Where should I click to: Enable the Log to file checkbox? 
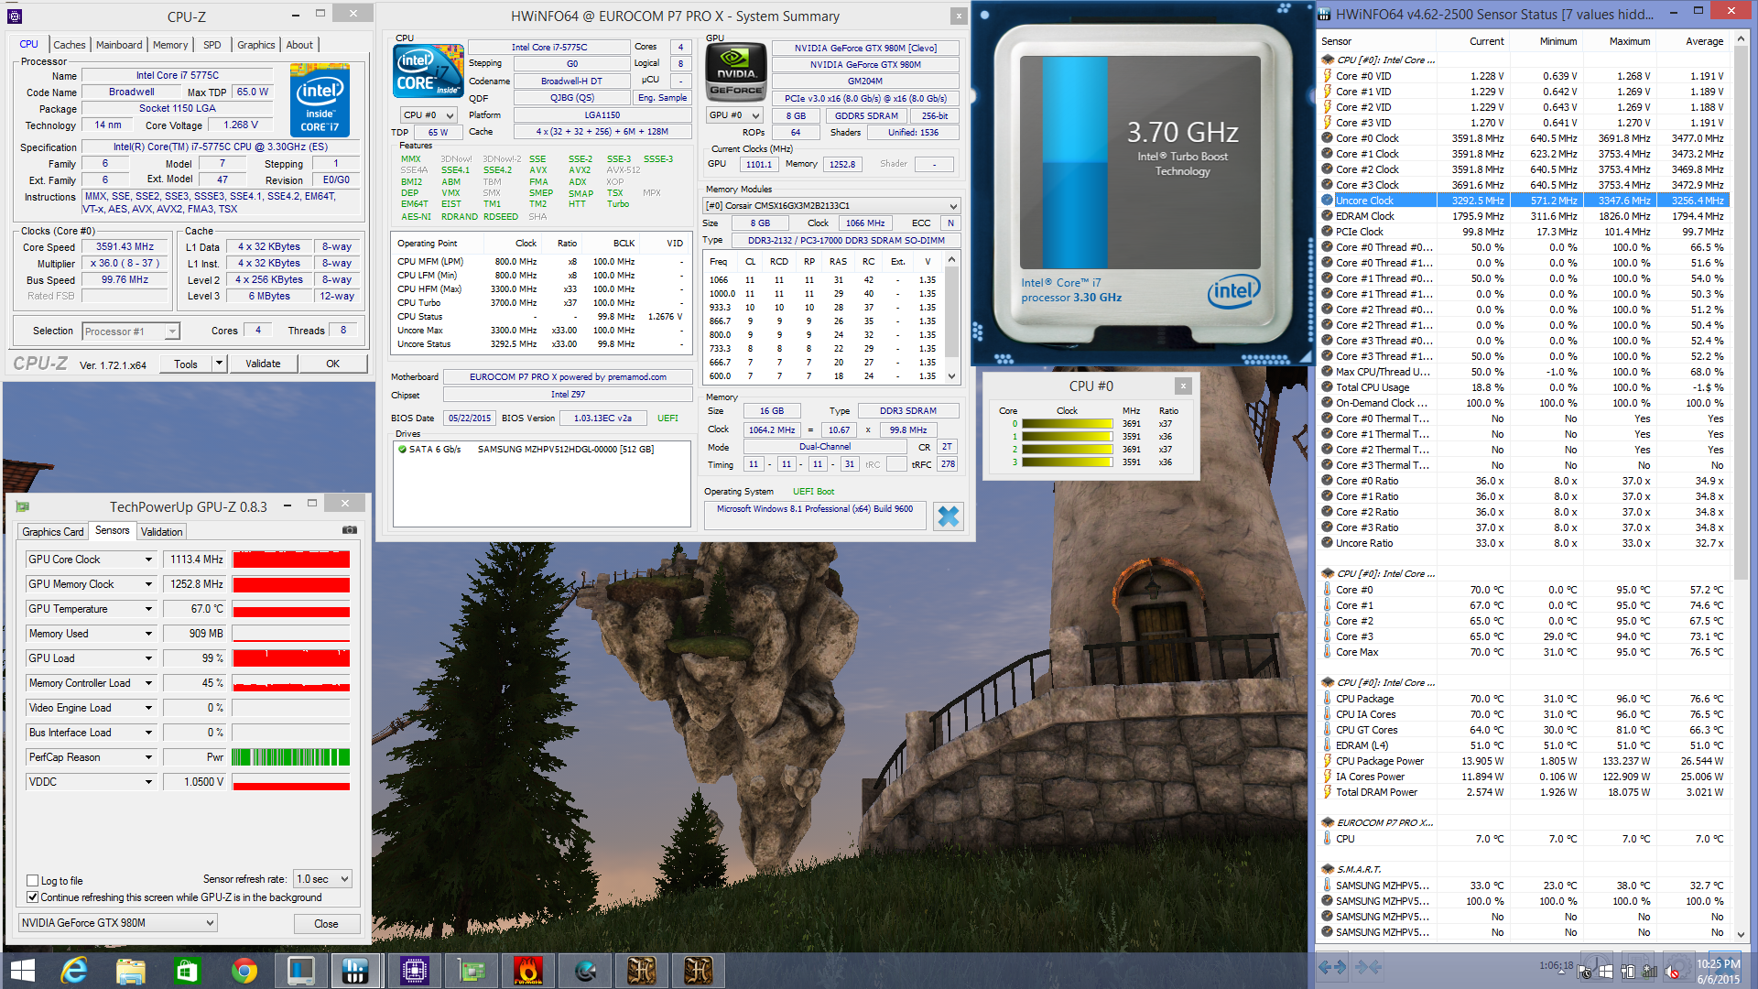coord(33,881)
